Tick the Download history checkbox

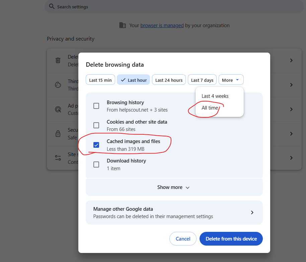[x=96, y=165]
